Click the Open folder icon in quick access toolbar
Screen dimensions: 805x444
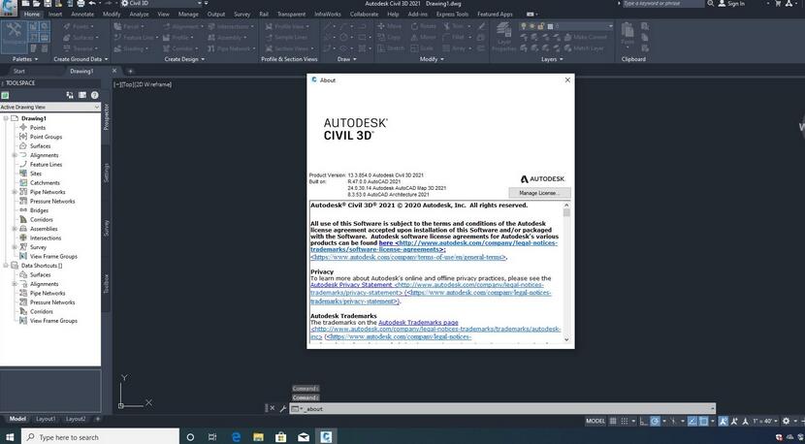pos(36,4)
